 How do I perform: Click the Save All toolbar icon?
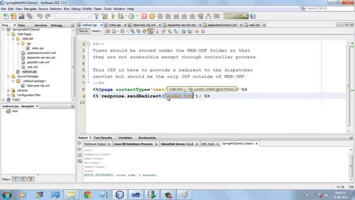coord(29,16)
